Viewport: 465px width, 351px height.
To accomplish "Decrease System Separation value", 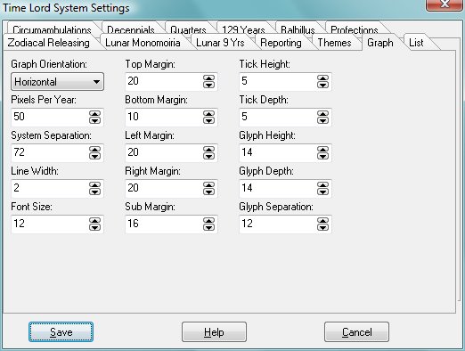I will [94, 156].
